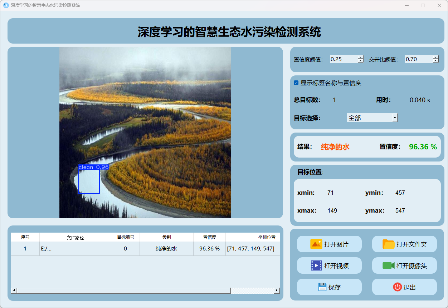
Task: Increase 交并比阈值 with the up arrow
Action: point(435,58)
